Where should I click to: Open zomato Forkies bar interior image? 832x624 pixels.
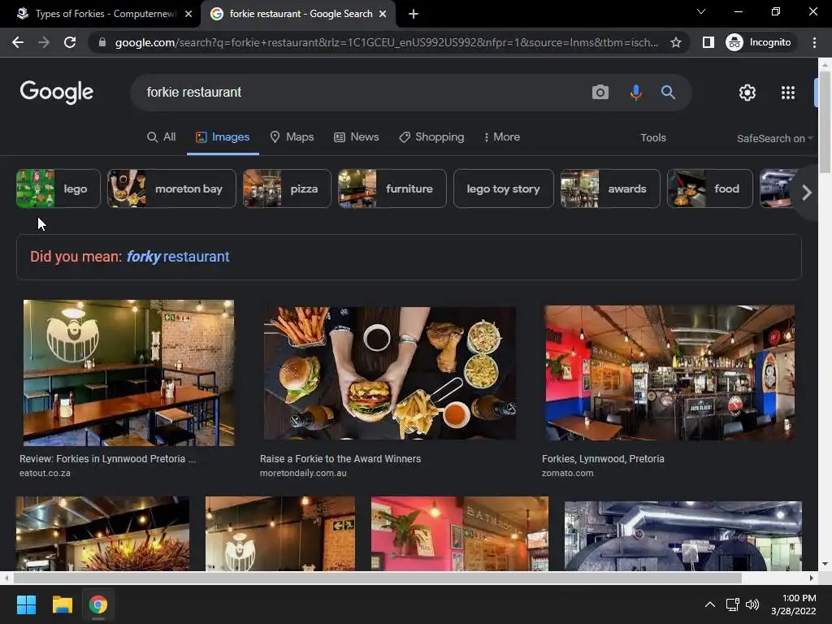[x=669, y=372]
